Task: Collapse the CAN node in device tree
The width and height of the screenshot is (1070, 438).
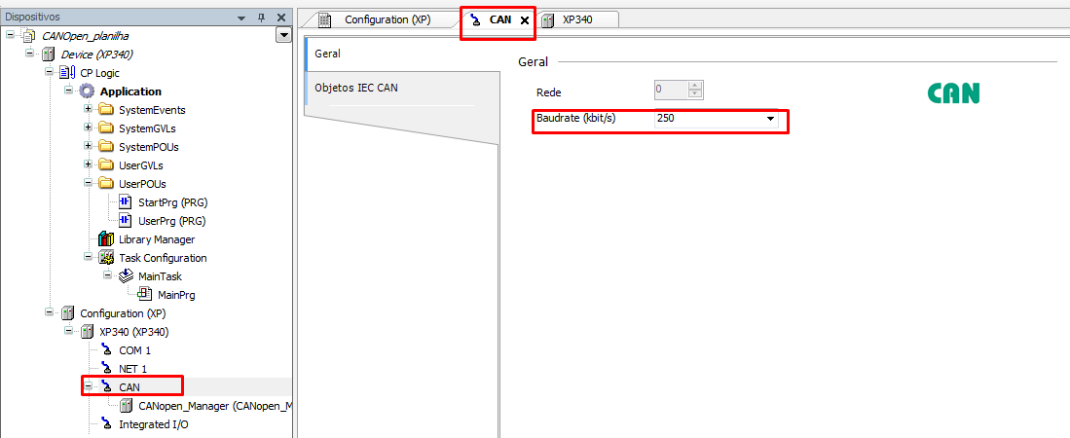Action: (x=89, y=387)
